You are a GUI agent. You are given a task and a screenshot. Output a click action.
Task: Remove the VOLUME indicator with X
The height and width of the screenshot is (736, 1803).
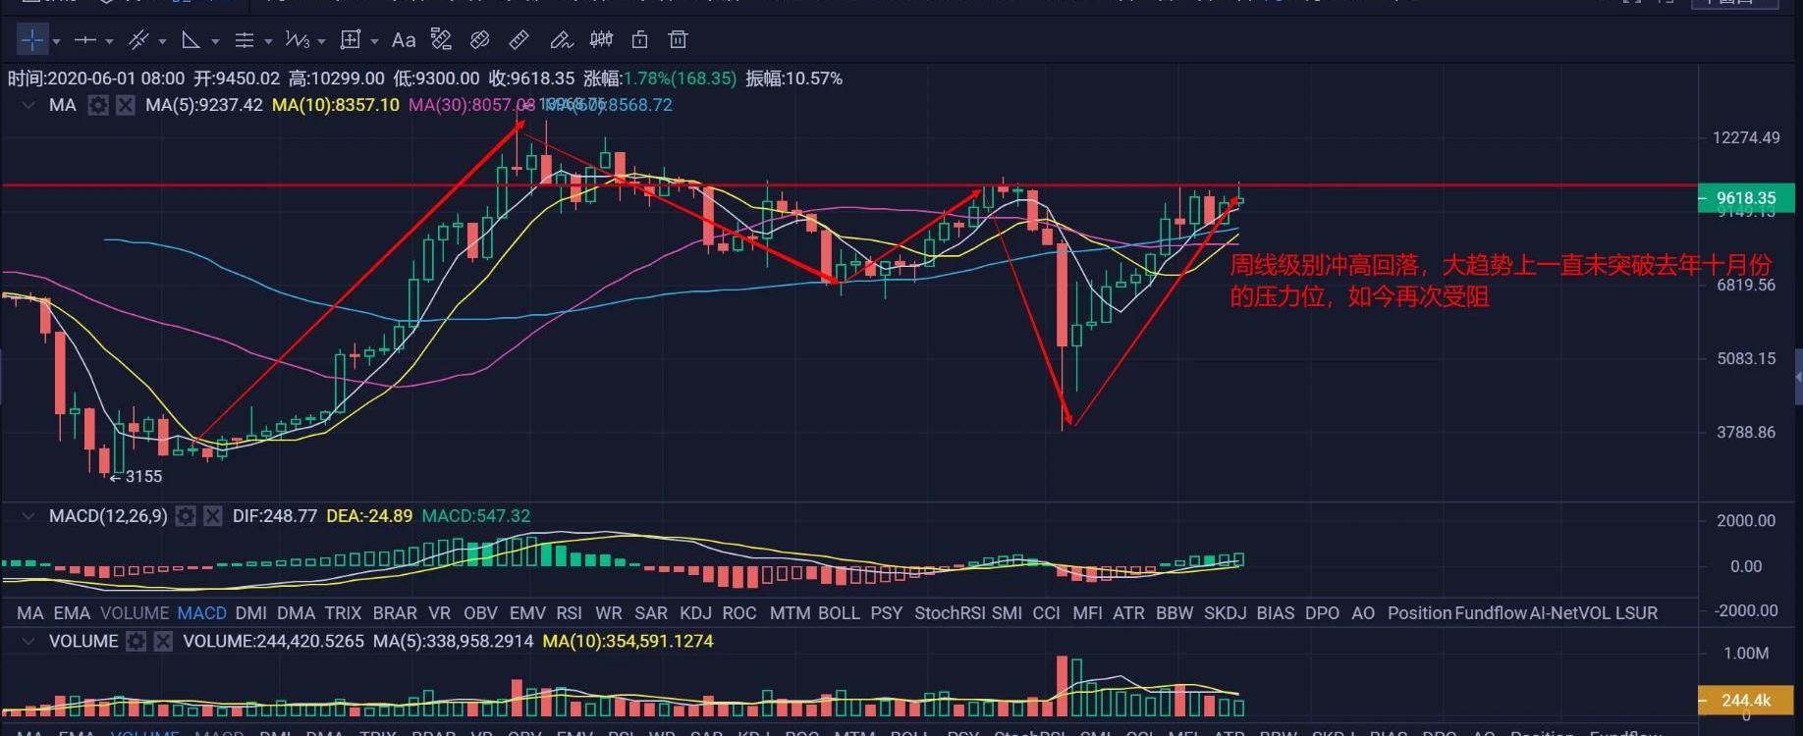pyautogui.click(x=163, y=642)
